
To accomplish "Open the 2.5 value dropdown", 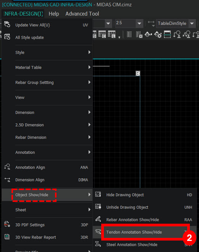I will 139,23.
